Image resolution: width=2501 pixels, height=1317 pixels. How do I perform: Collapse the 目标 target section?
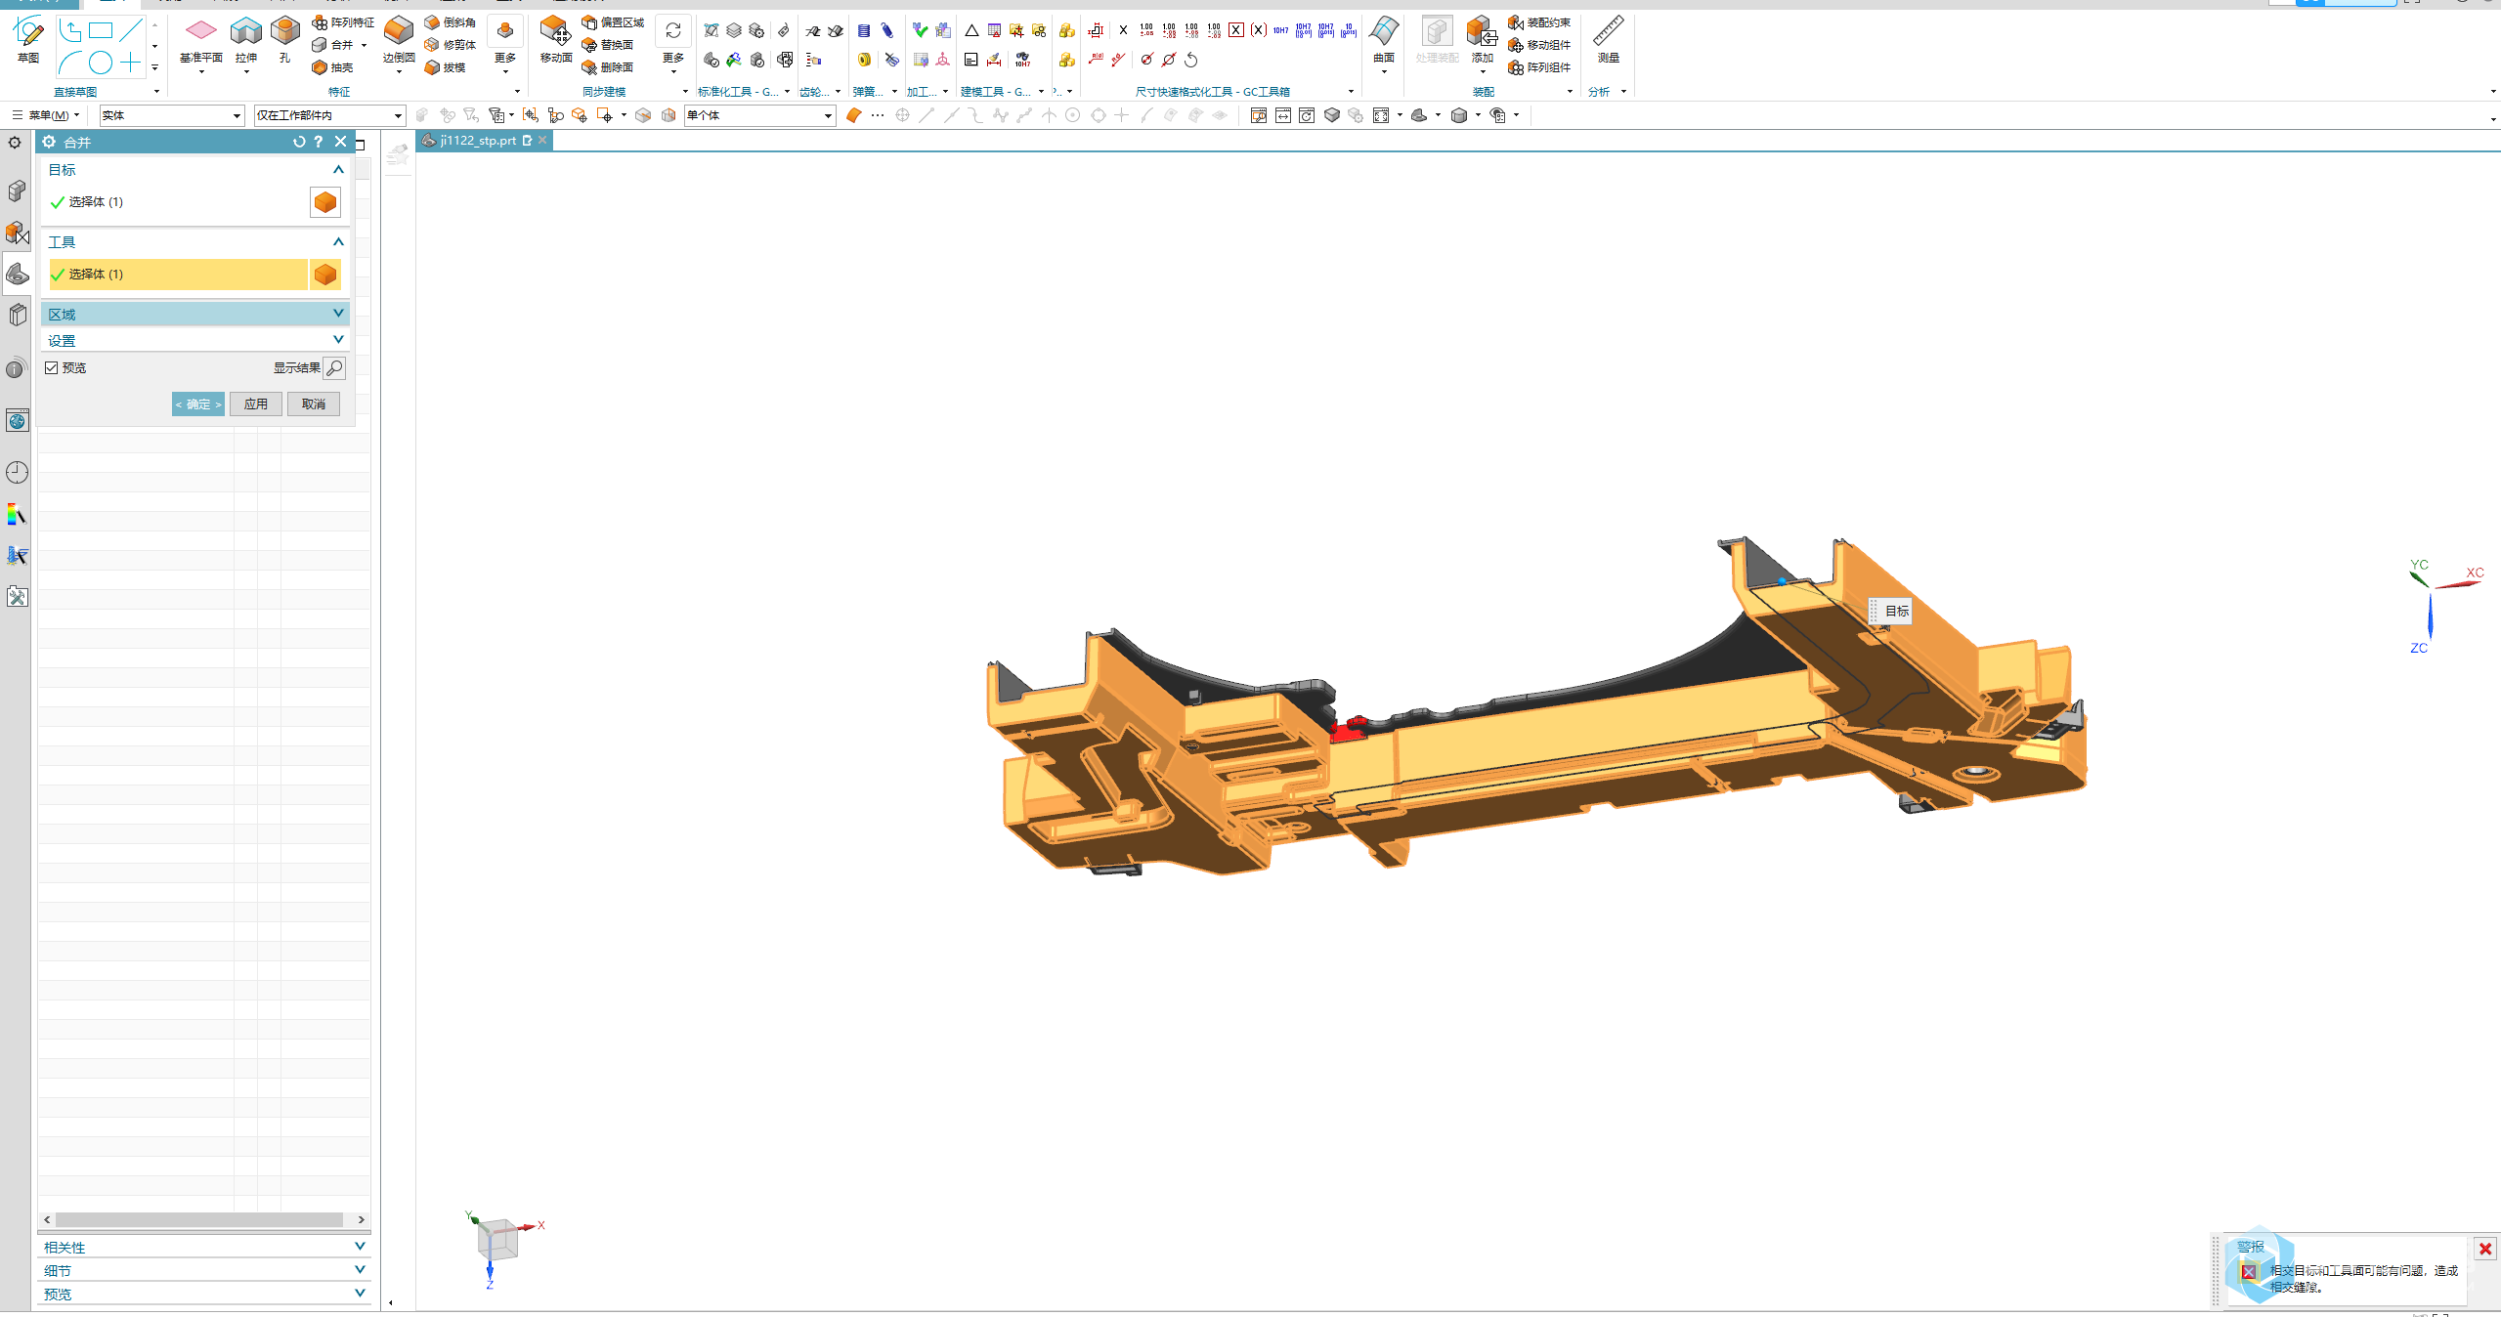pos(338,170)
